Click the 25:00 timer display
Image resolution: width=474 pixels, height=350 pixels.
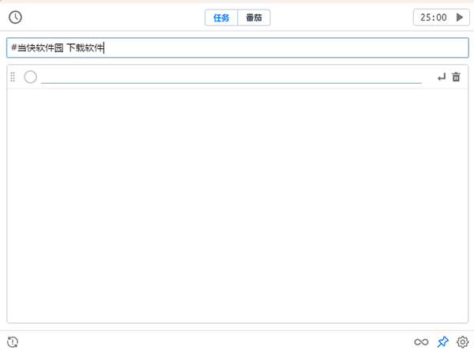(x=433, y=17)
